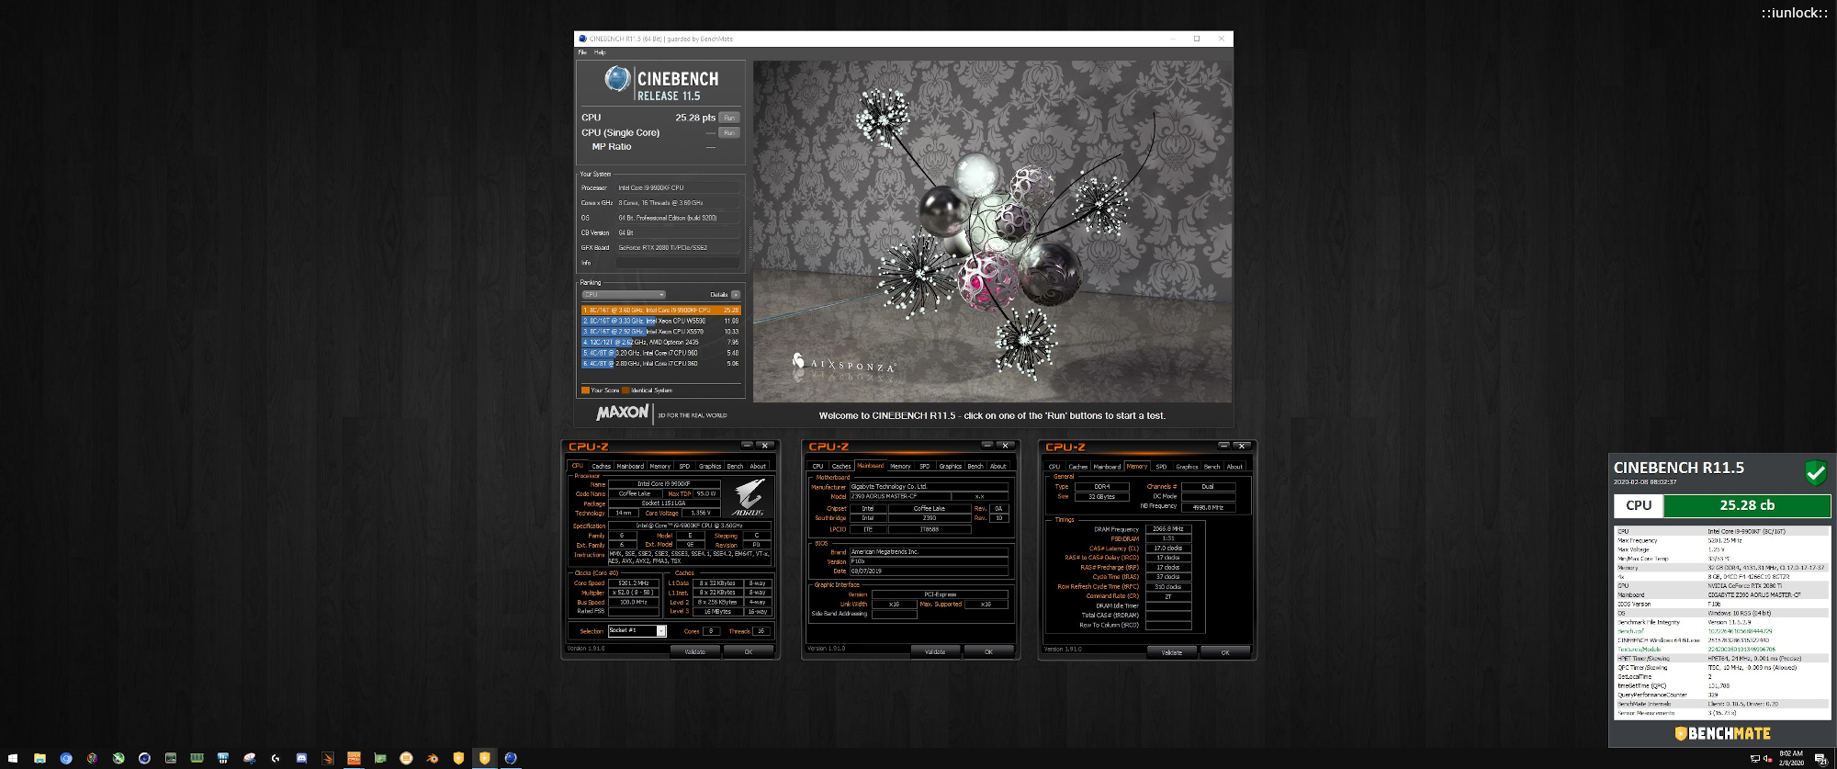Screen dimensions: 1837x769
Task: Open the green graphics card taskbar icon
Action: point(379,758)
